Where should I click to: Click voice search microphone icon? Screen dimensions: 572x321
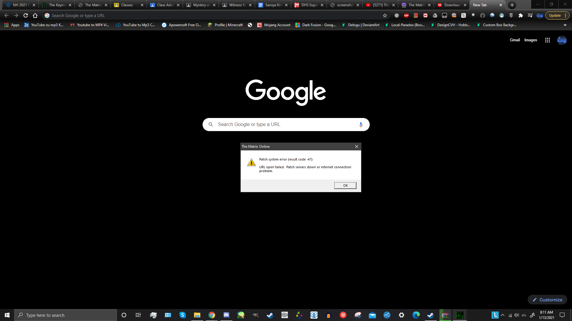click(x=361, y=125)
